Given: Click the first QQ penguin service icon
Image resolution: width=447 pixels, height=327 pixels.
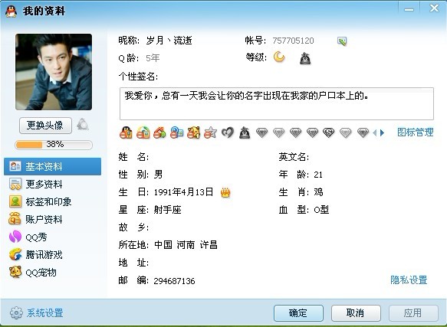Looking at the screenshot, I should click(x=126, y=132).
